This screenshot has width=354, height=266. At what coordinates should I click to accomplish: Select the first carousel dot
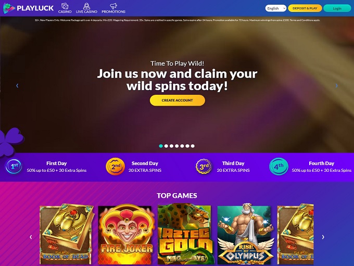point(161,146)
